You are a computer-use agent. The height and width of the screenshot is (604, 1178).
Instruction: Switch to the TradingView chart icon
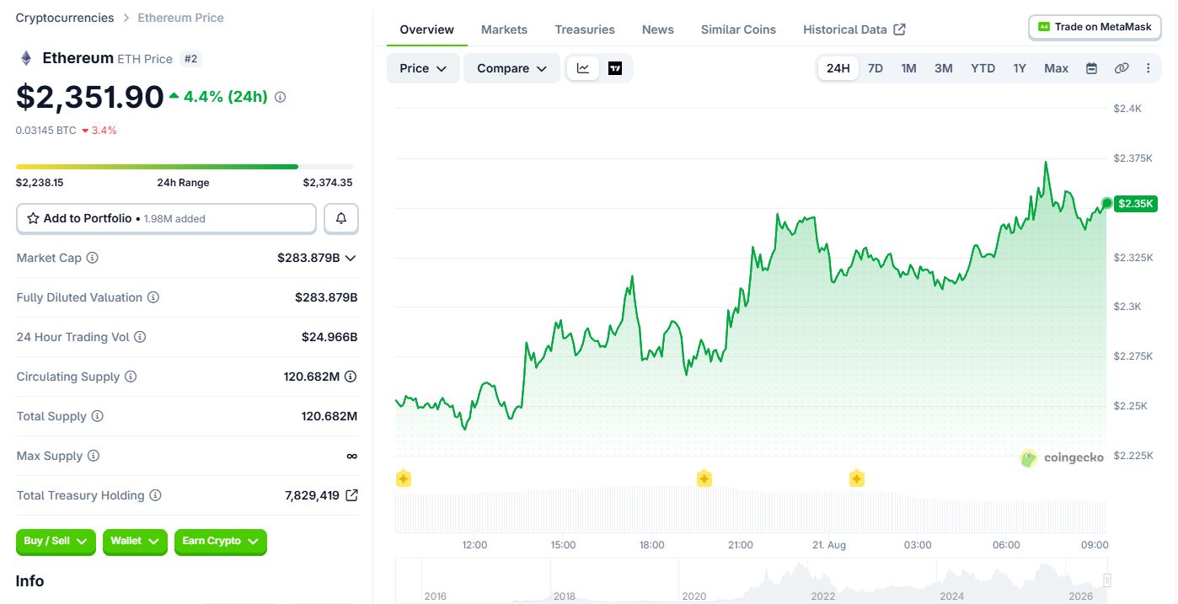(615, 68)
